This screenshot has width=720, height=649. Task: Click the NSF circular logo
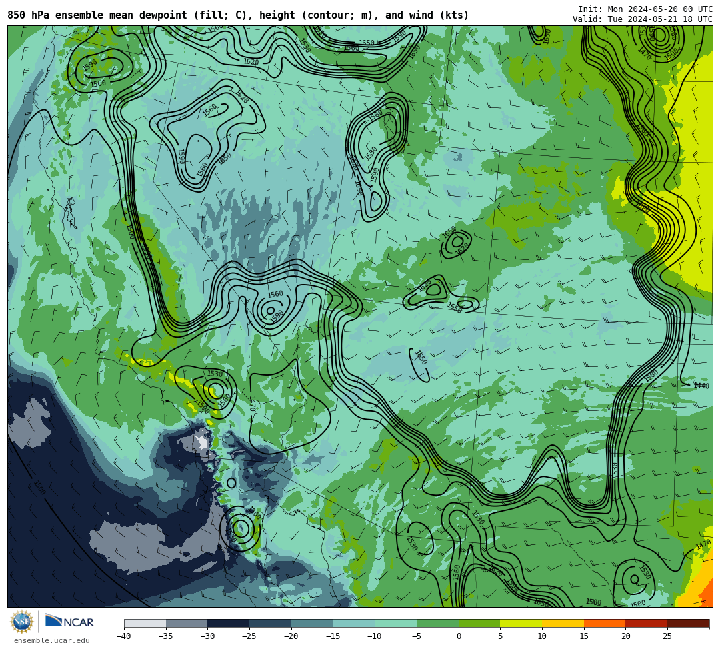22,622
